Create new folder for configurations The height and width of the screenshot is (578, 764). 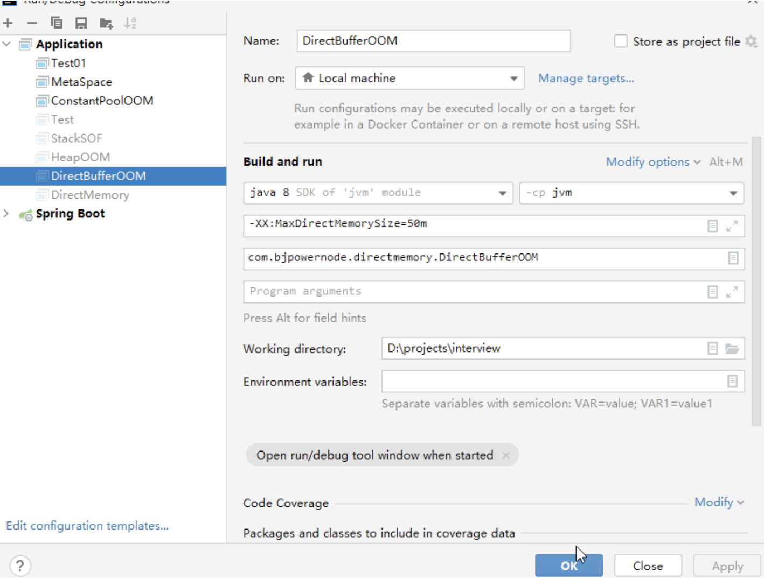(x=106, y=23)
